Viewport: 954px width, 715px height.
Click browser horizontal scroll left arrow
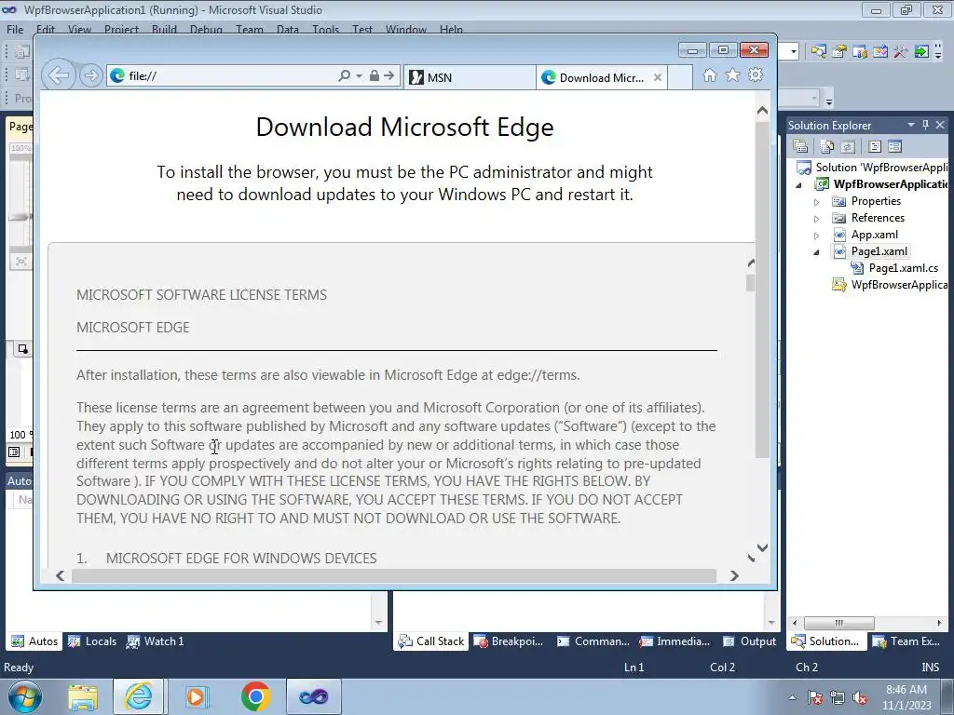tap(60, 575)
